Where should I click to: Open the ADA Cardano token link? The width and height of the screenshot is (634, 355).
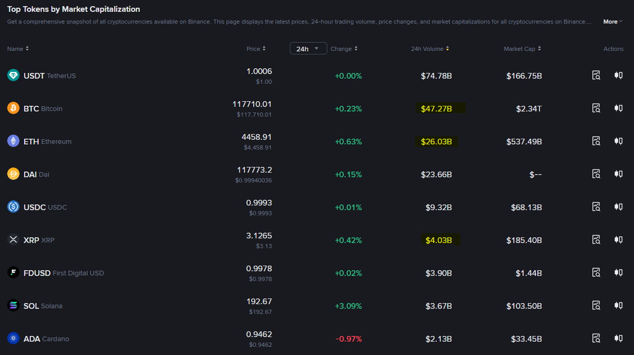pos(46,339)
